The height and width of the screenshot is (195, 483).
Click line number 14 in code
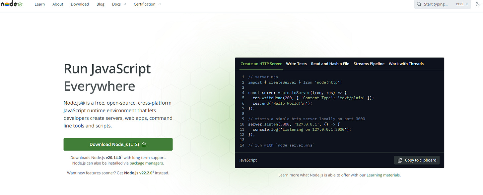pyautogui.click(x=242, y=145)
